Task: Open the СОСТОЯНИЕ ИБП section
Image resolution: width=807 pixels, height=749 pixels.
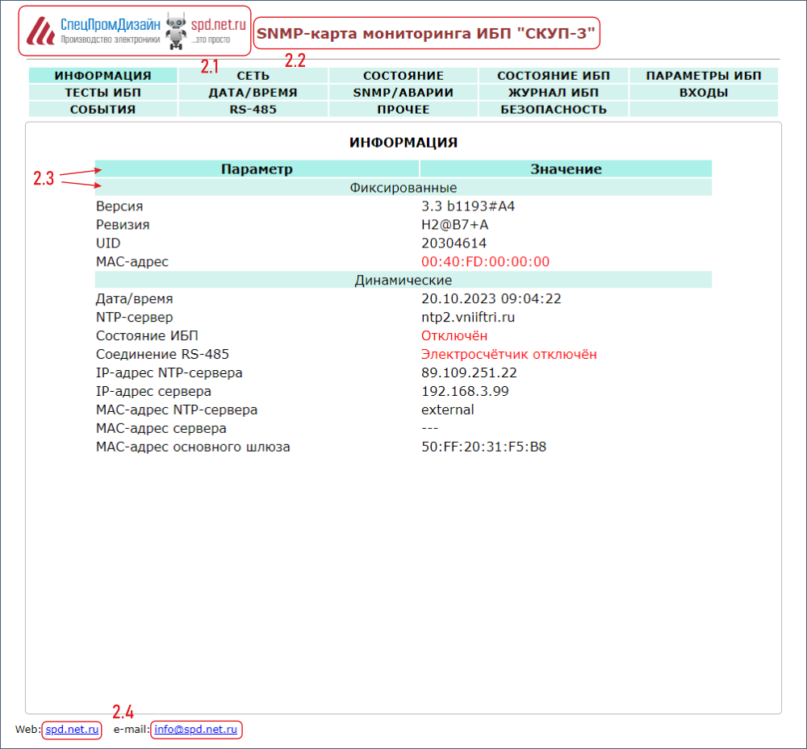Action: 553,76
